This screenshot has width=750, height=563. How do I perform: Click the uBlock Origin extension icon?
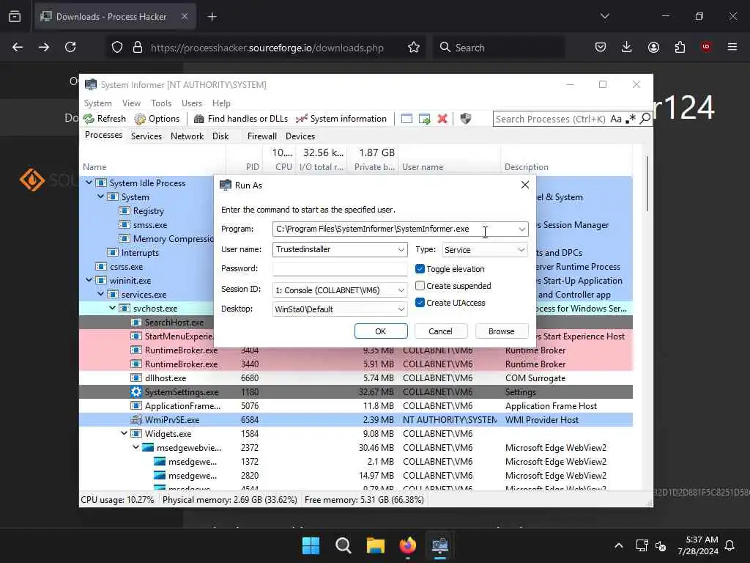(x=706, y=47)
